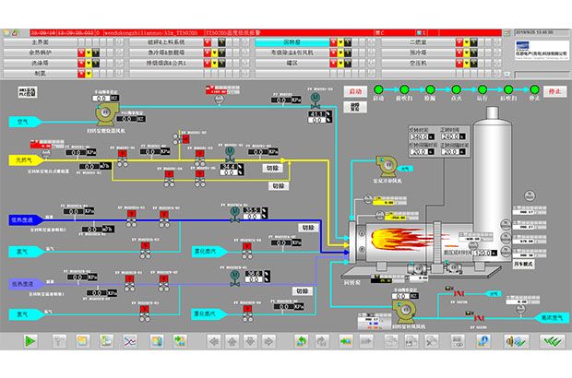Screen dimensions: 572x378
Task: Open the 布袋除尘&引风机 page
Action: (285, 53)
